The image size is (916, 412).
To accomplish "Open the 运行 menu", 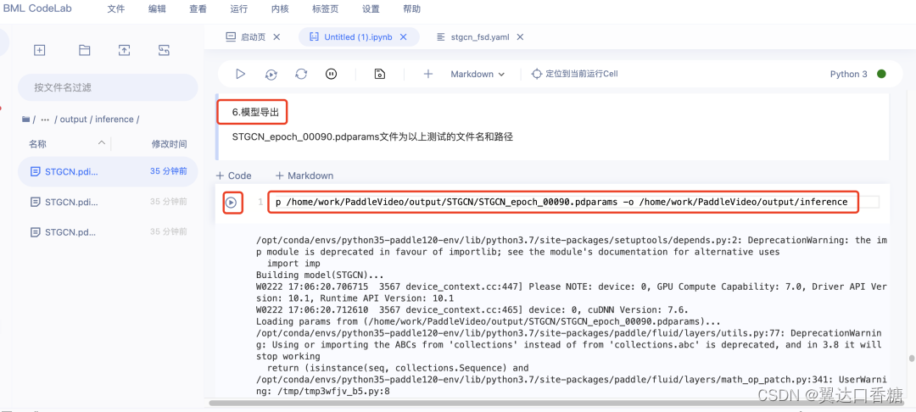I will coord(239,9).
